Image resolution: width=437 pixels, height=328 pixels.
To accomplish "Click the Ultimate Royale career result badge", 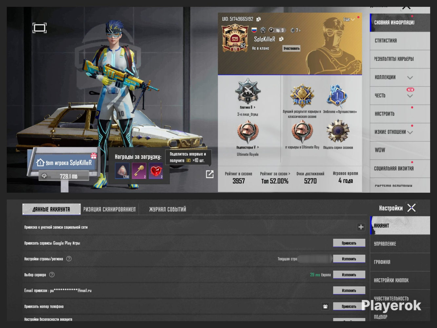I will (x=302, y=132).
